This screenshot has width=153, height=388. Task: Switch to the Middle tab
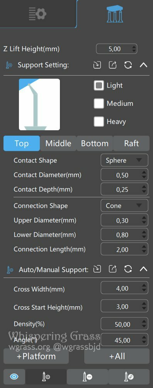(x=58, y=143)
